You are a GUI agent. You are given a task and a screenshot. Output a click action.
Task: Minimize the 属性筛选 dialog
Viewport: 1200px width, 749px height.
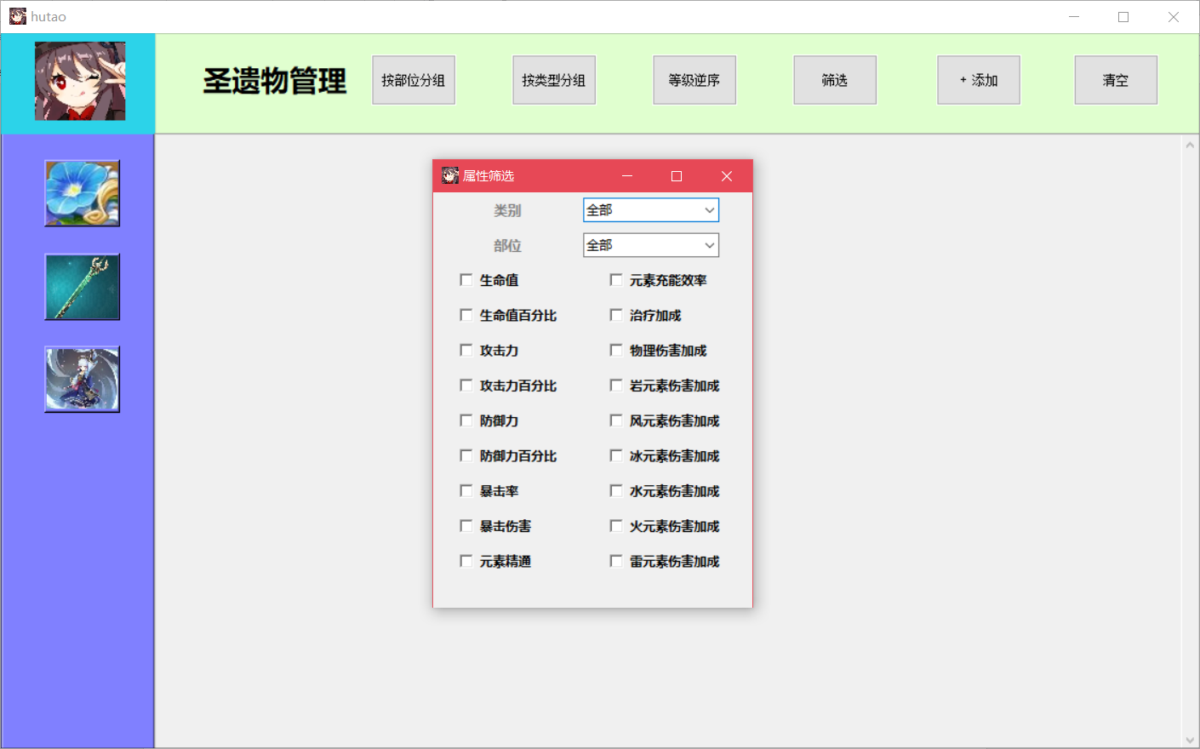pos(627,176)
